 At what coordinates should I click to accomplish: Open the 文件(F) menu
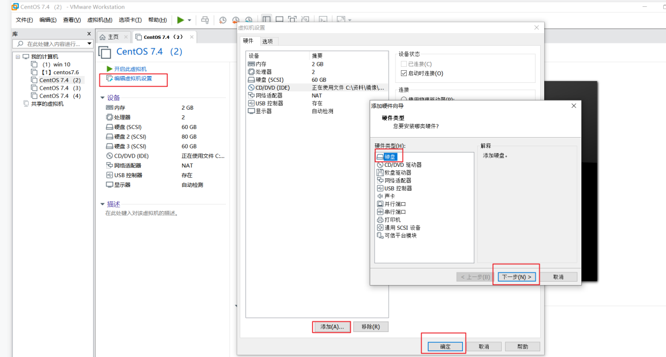pyautogui.click(x=24, y=20)
